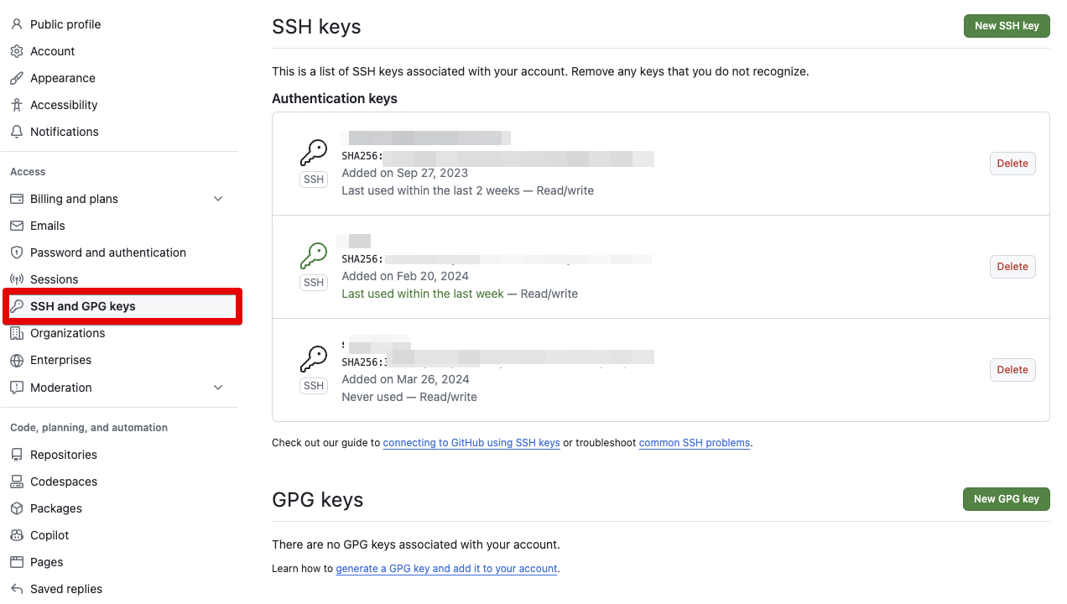The width and height of the screenshot is (1067, 604).
Task: Expand the Billing and plans chevron
Action: click(218, 199)
